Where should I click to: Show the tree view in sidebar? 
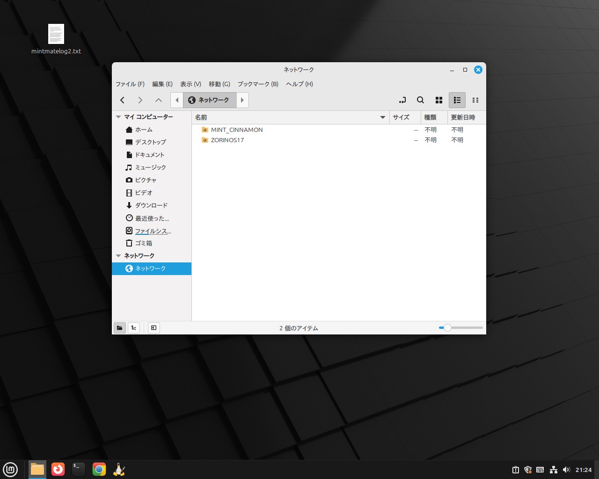(x=134, y=328)
